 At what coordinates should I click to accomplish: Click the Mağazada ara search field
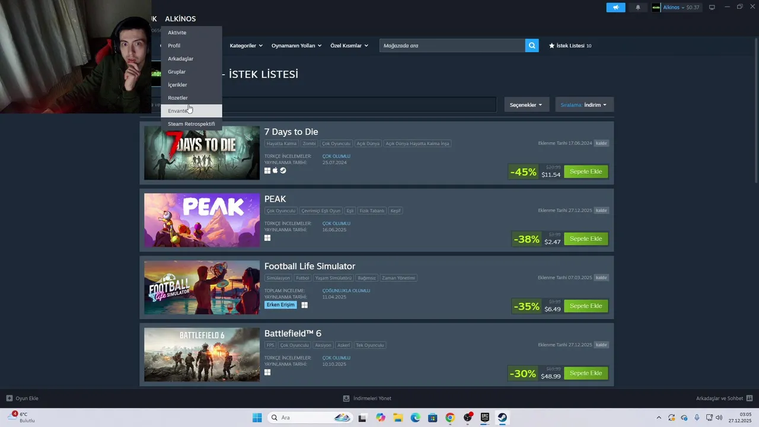click(x=452, y=46)
